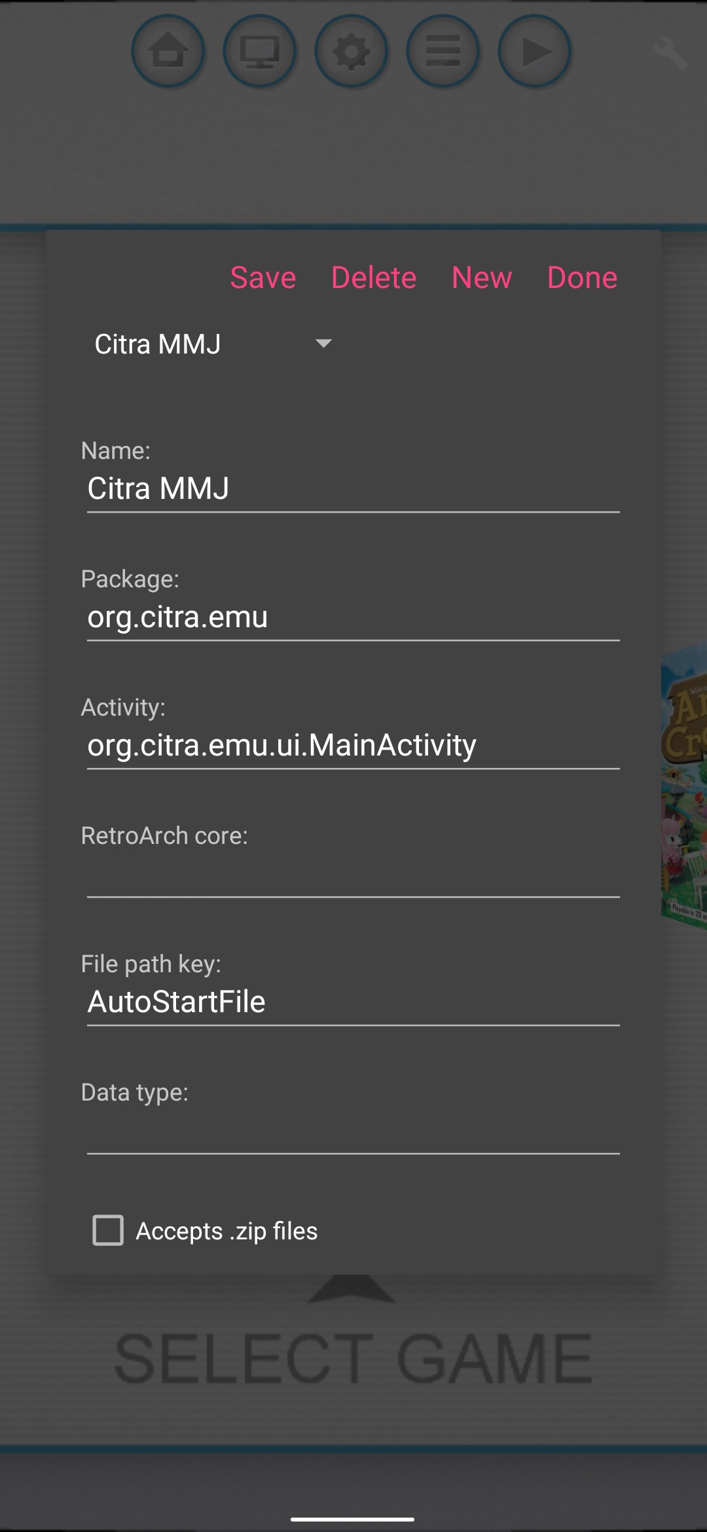This screenshot has width=707, height=1532.
Task: Delete the Citra MMJ entry
Action: click(374, 277)
